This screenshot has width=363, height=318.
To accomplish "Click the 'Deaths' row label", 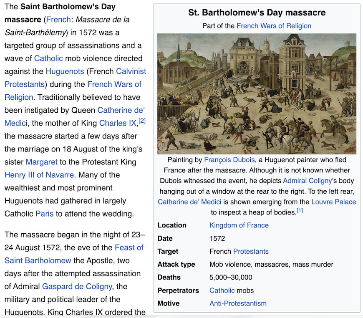I will tap(169, 277).
